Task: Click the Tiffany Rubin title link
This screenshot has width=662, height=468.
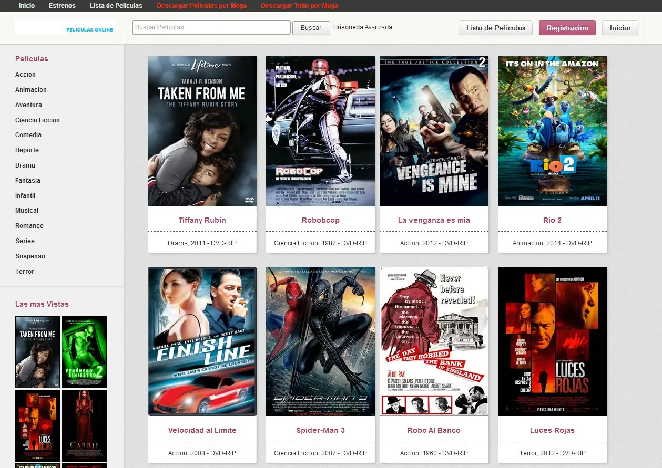Action: [x=202, y=220]
